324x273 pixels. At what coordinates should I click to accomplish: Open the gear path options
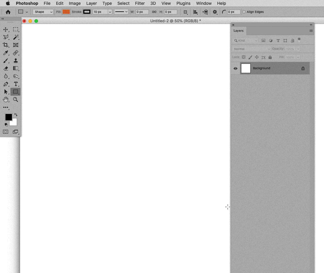coord(215,12)
